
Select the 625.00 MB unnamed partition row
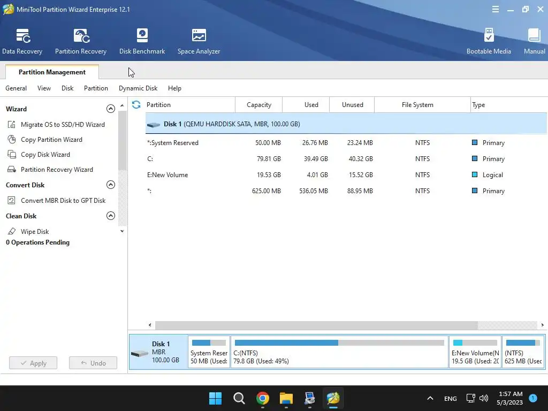346,191
